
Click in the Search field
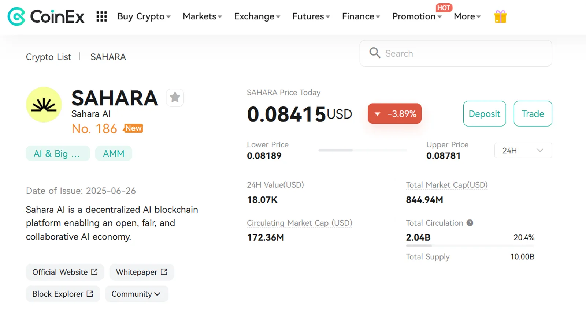point(456,53)
